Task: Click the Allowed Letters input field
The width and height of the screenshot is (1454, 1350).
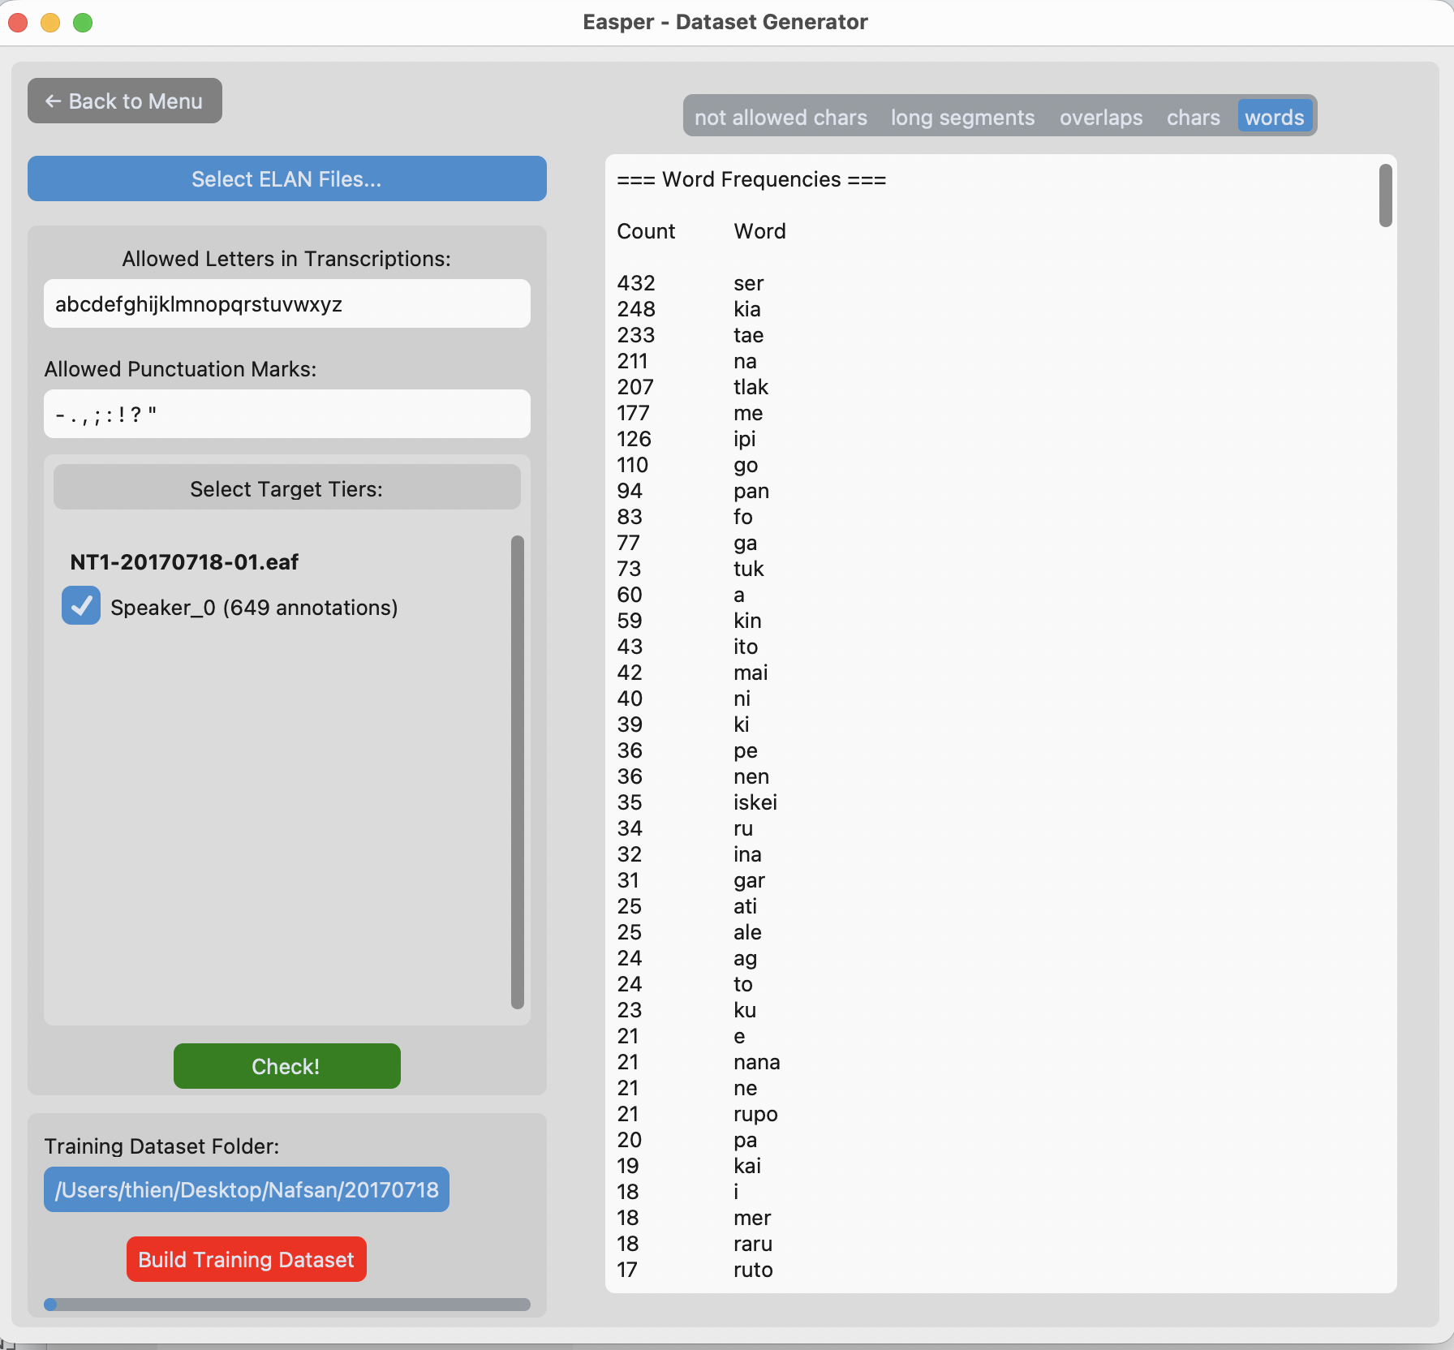Action: coord(286,304)
